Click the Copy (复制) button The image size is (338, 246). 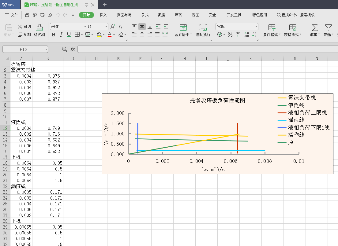point(24,35)
